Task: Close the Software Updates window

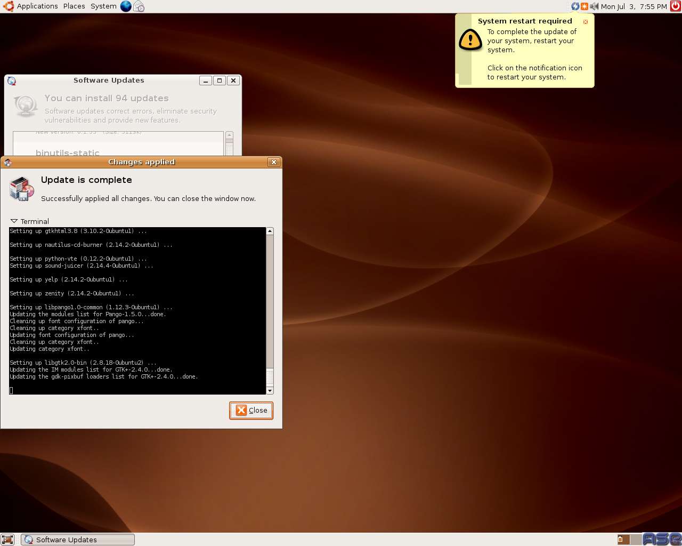Action: coord(233,81)
